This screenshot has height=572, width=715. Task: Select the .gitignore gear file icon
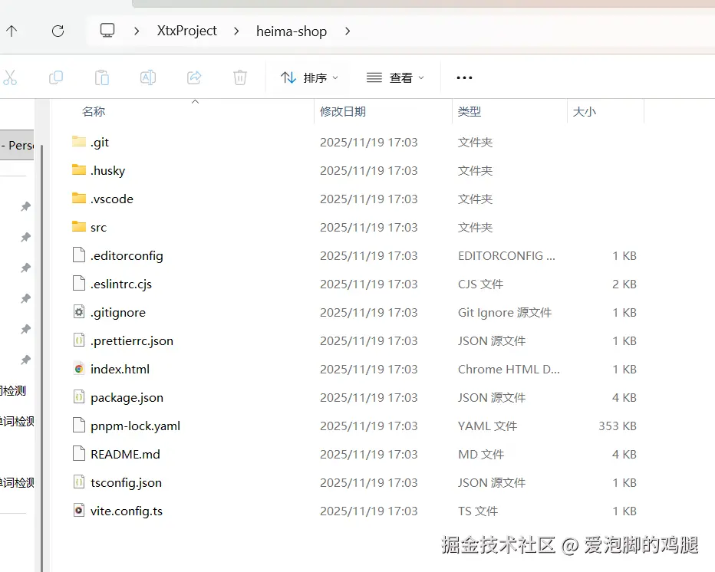(x=79, y=312)
